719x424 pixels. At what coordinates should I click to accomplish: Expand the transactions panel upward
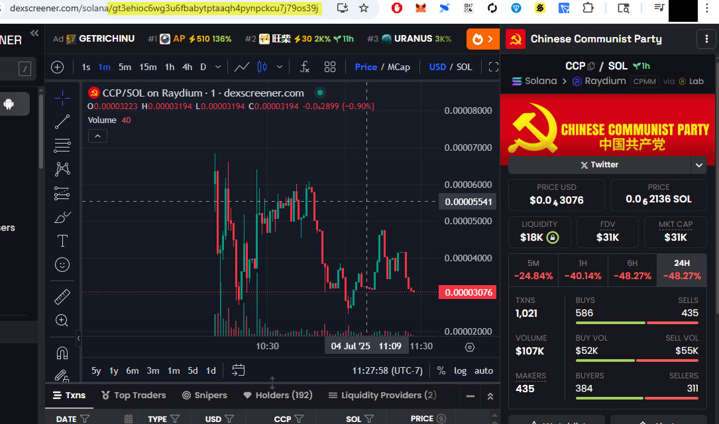pos(490,396)
